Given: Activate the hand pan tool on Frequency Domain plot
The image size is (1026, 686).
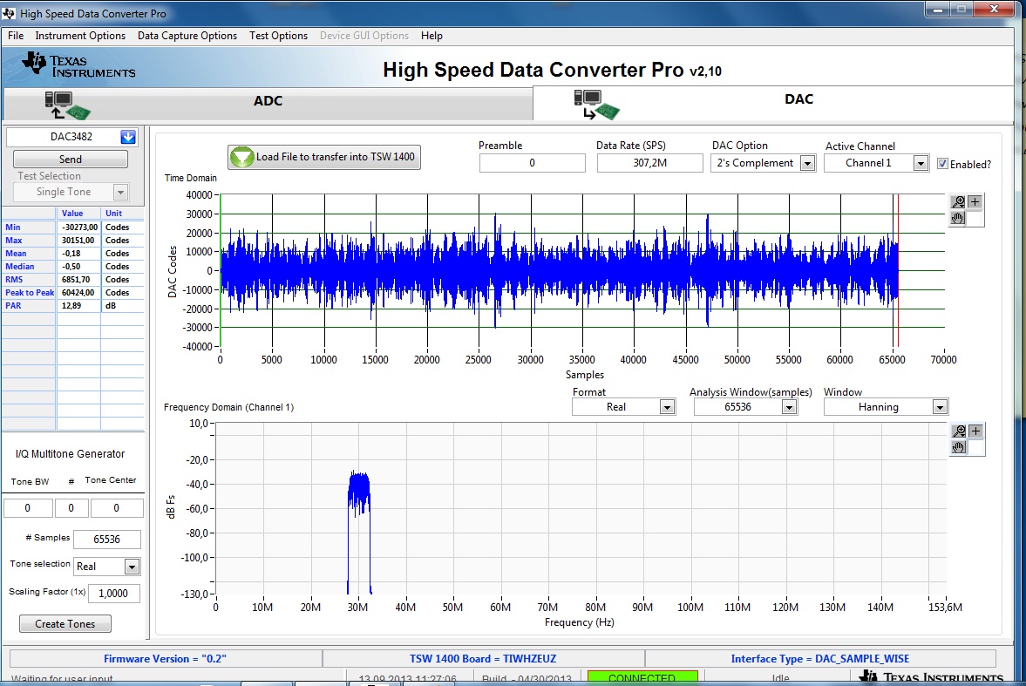Looking at the screenshot, I should tap(959, 449).
